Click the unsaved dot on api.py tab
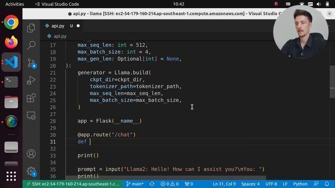 pos(78,26)
